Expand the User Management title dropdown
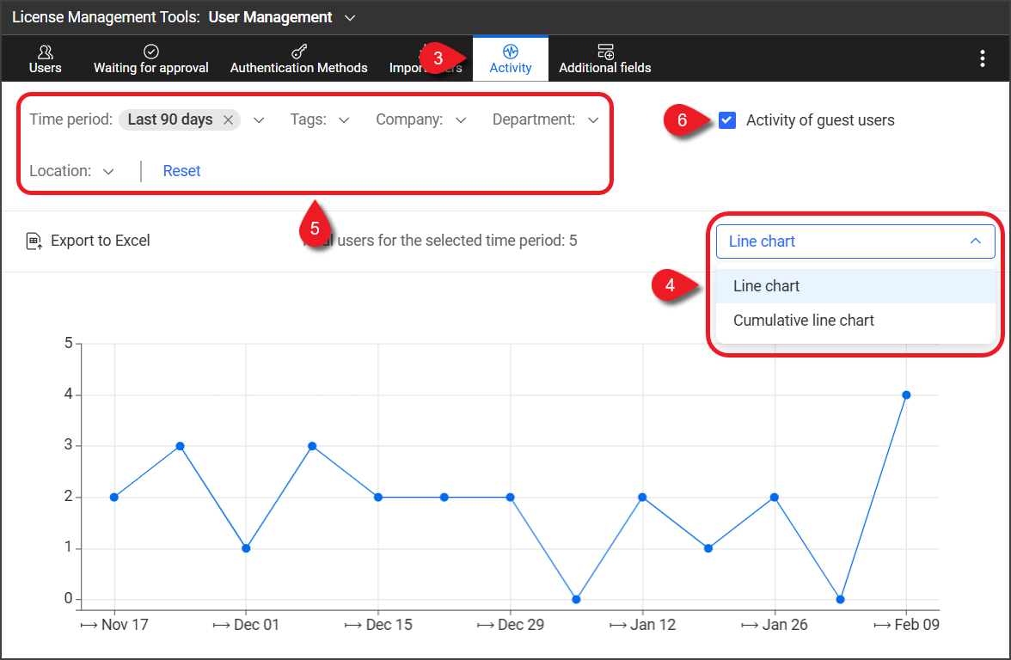 (349, 17)
